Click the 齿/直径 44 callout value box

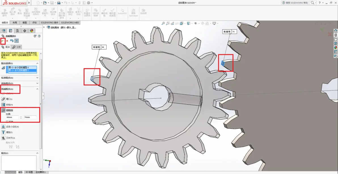[103, 47]
